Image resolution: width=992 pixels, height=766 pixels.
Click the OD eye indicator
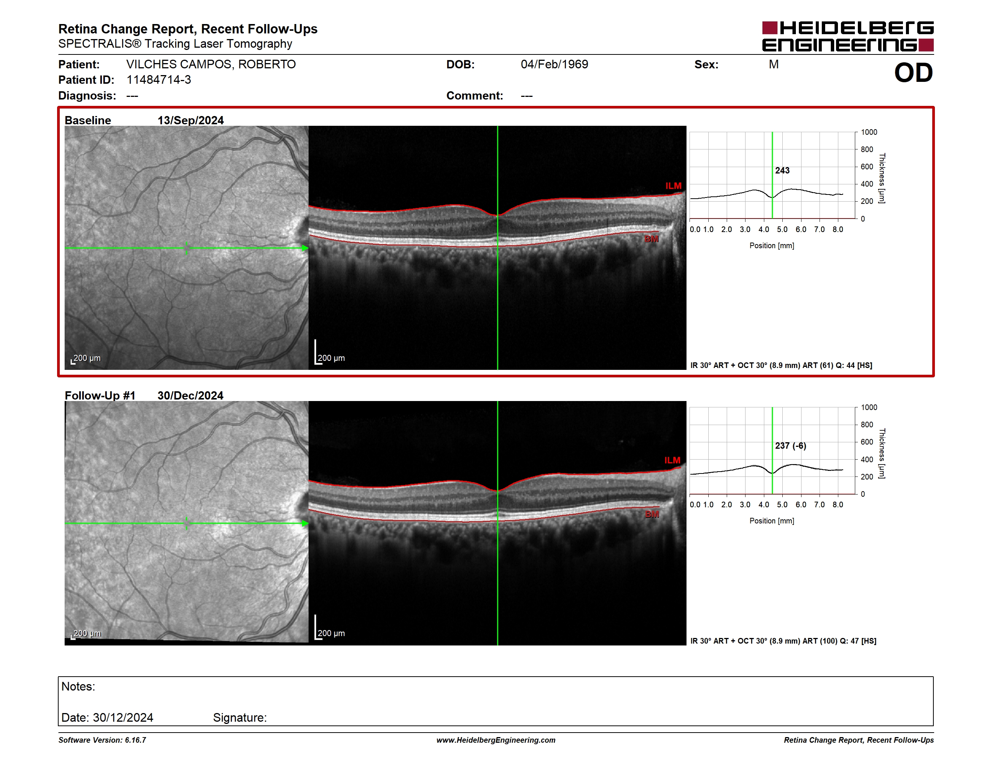coord(913,73)
